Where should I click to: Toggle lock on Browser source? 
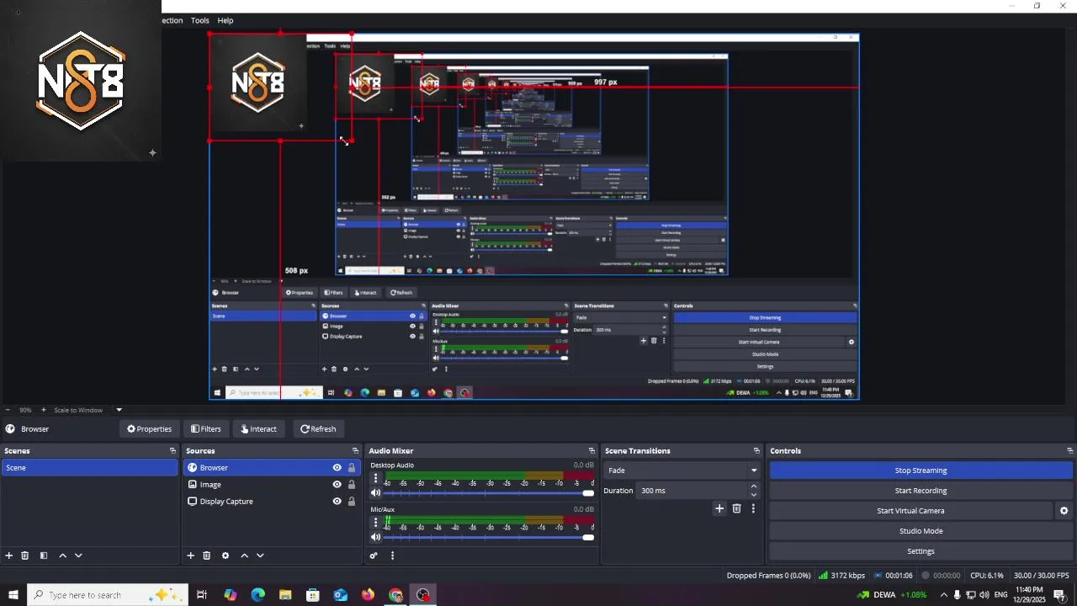pyautogui.click(x=352, y=468)
